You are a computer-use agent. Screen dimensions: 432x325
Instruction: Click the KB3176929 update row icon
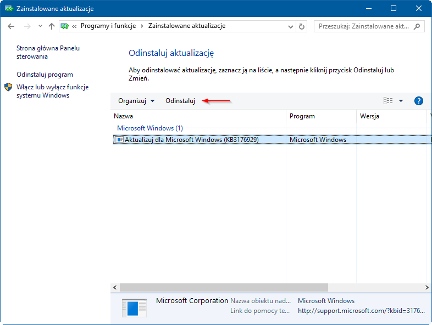[x=119, y=140]
